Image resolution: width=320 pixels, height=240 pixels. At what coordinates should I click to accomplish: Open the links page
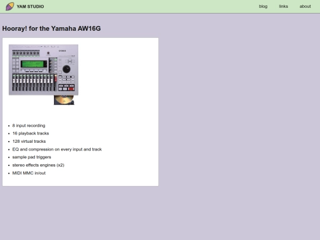[283, 7]
